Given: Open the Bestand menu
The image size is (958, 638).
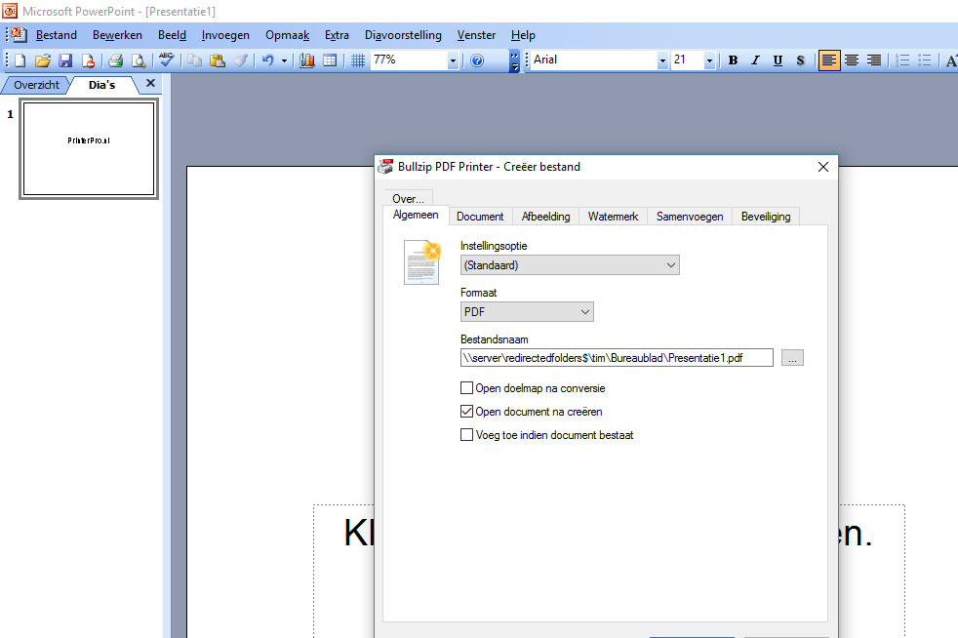Looking at the screenshot, I should coord(57,35).
